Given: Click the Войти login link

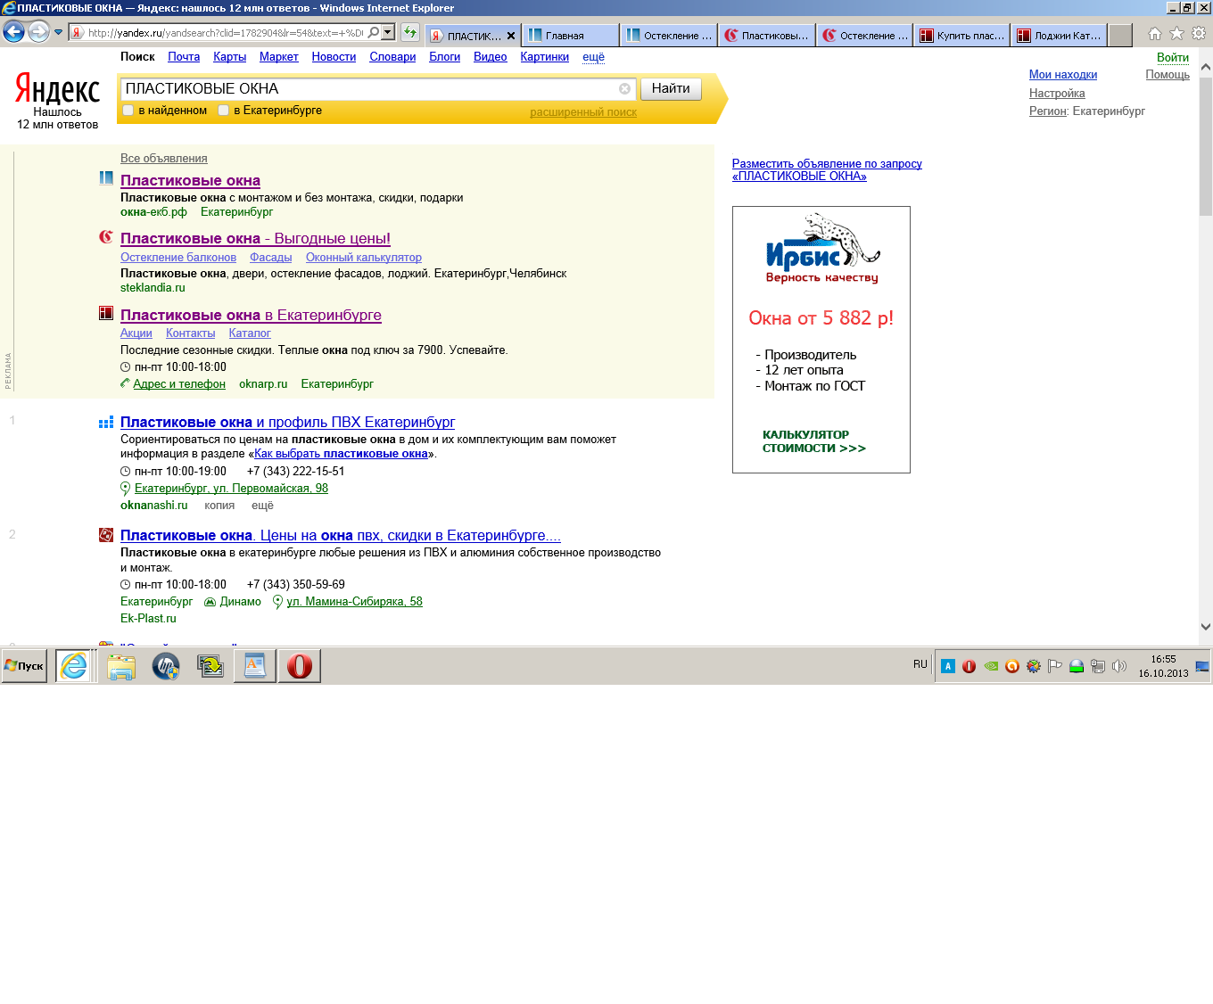Looking at the screenshot, I should coord(1173,58).
